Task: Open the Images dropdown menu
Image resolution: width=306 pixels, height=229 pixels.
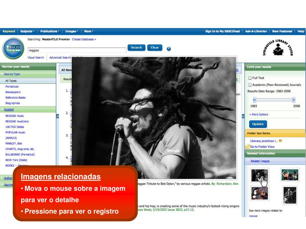Action: click(x=71, y=31)
